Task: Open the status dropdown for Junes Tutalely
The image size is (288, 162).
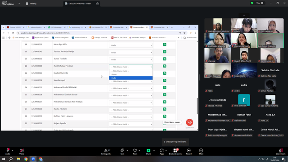Action: [130, 60]
